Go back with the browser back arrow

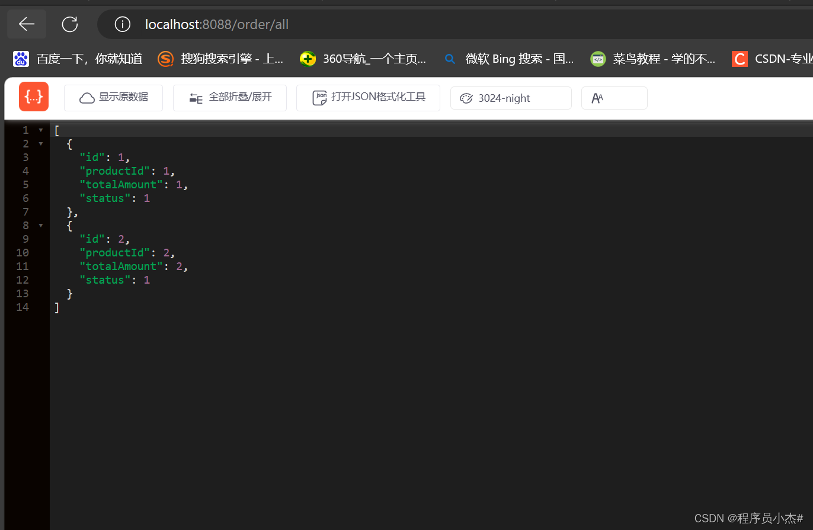click(27, 24)
